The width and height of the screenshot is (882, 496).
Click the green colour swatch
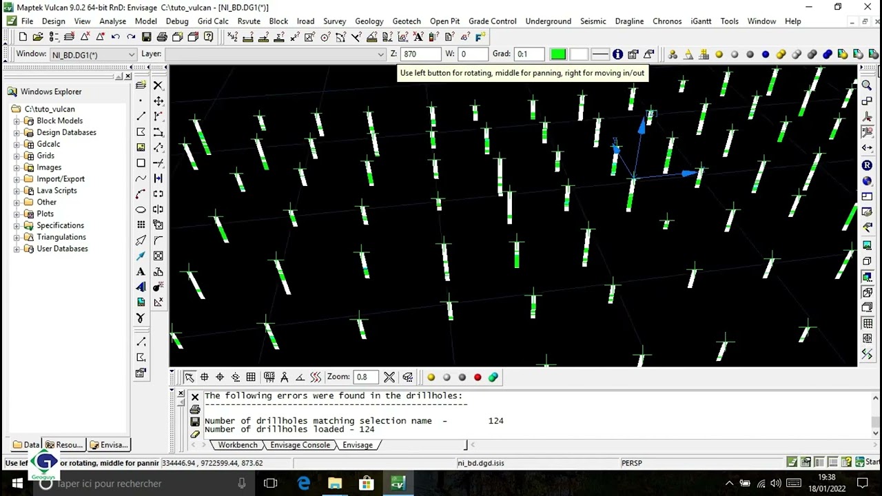pos(558,54)
